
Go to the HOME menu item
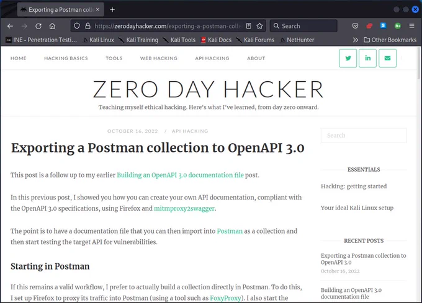coord(19,58)
